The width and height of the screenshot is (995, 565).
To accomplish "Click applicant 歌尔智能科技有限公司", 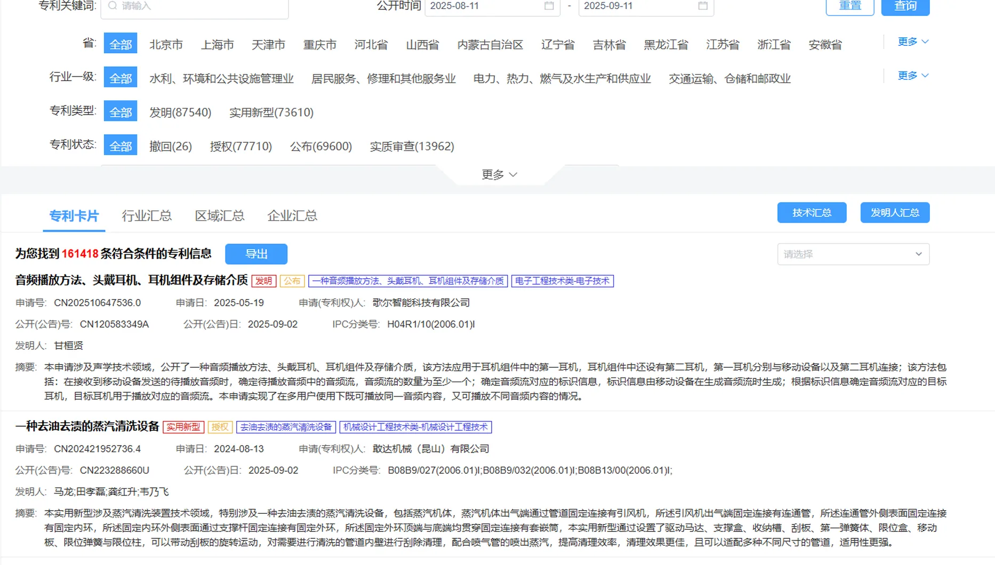I will [421, 303].
